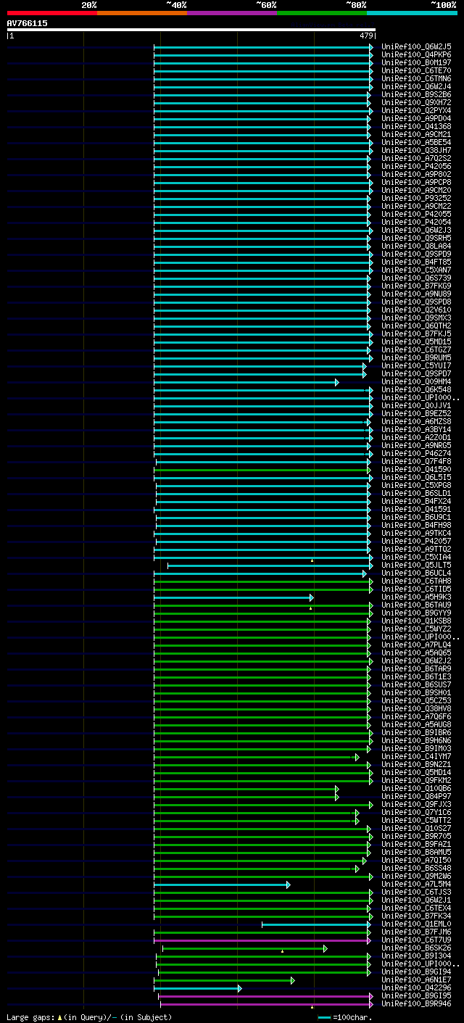
Task: Select the UniRef100_B9R705 label
Action: click(x=416, y=837)
